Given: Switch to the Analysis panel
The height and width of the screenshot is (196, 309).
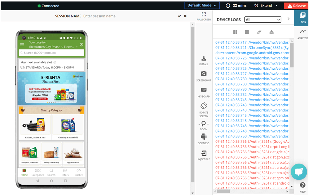Looking at the screenshot, I should (302, 34).
